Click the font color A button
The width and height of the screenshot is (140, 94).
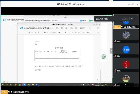(79, 32)
